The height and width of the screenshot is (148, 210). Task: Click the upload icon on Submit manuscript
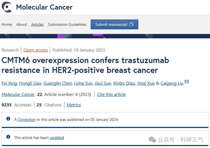tap(132, 24)
